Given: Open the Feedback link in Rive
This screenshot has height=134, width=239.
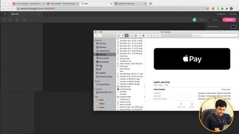Looking at the screenshot, I should pyautogui.click(x=221, y=14).
